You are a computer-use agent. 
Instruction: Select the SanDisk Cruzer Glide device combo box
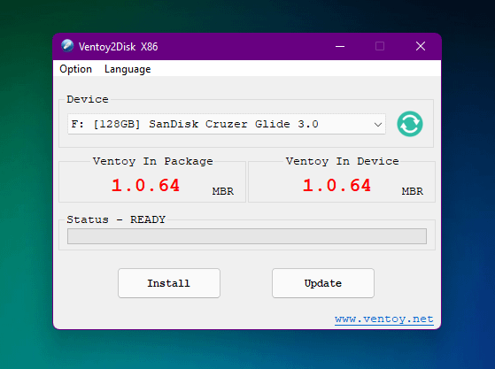(227, 124)
